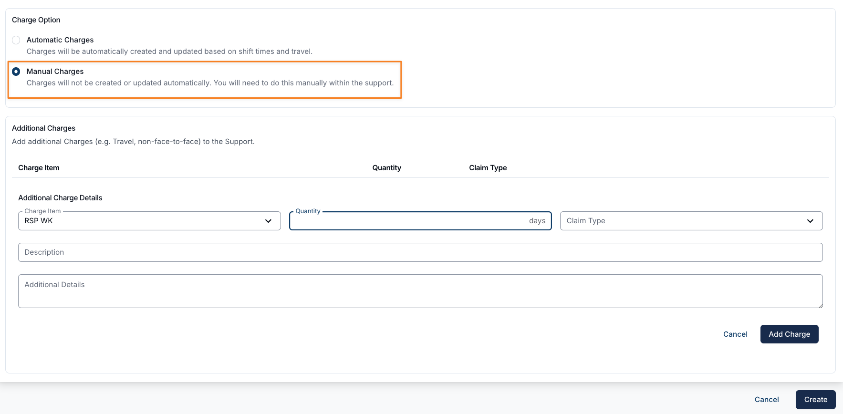Open the Claim Type dropdown
Viewport: 843px width, 414px height.
[682, 221]
